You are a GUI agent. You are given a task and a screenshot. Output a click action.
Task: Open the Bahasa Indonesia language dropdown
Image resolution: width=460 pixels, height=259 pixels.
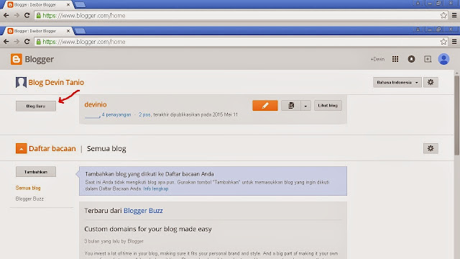point(397,82)
